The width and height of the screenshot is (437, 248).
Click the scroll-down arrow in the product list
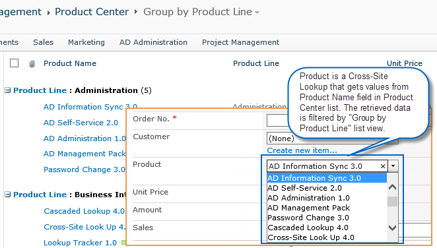coord(392,228)
